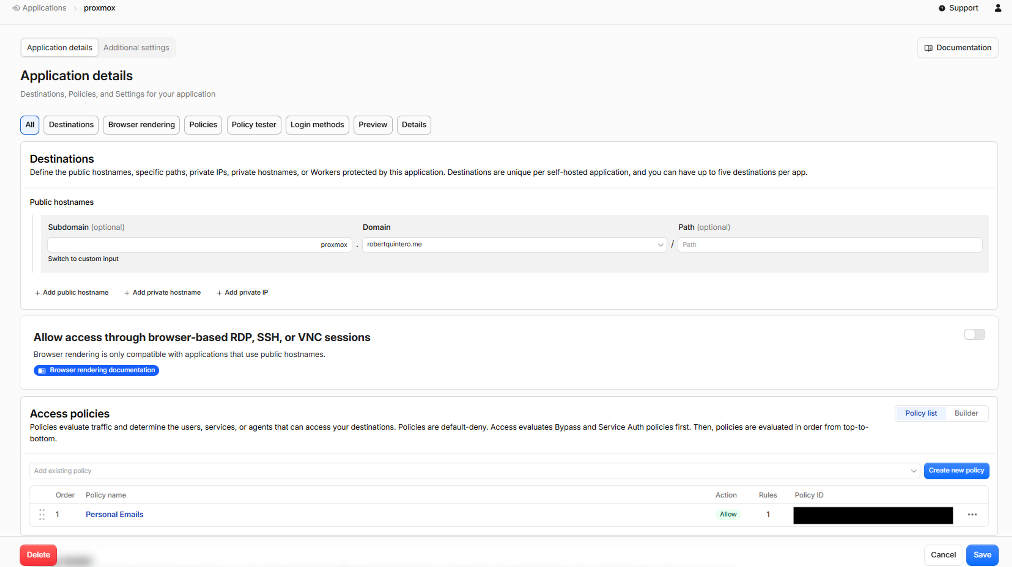
Task: Enable browser-based RDP, SSH, VNC toggle
Action: (x=974, y=334)
